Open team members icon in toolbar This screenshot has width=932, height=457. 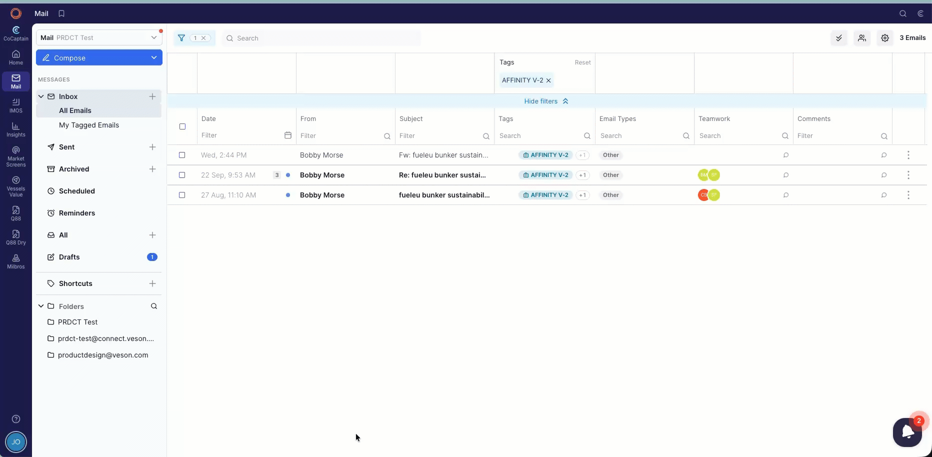click(x=862, y=38)
